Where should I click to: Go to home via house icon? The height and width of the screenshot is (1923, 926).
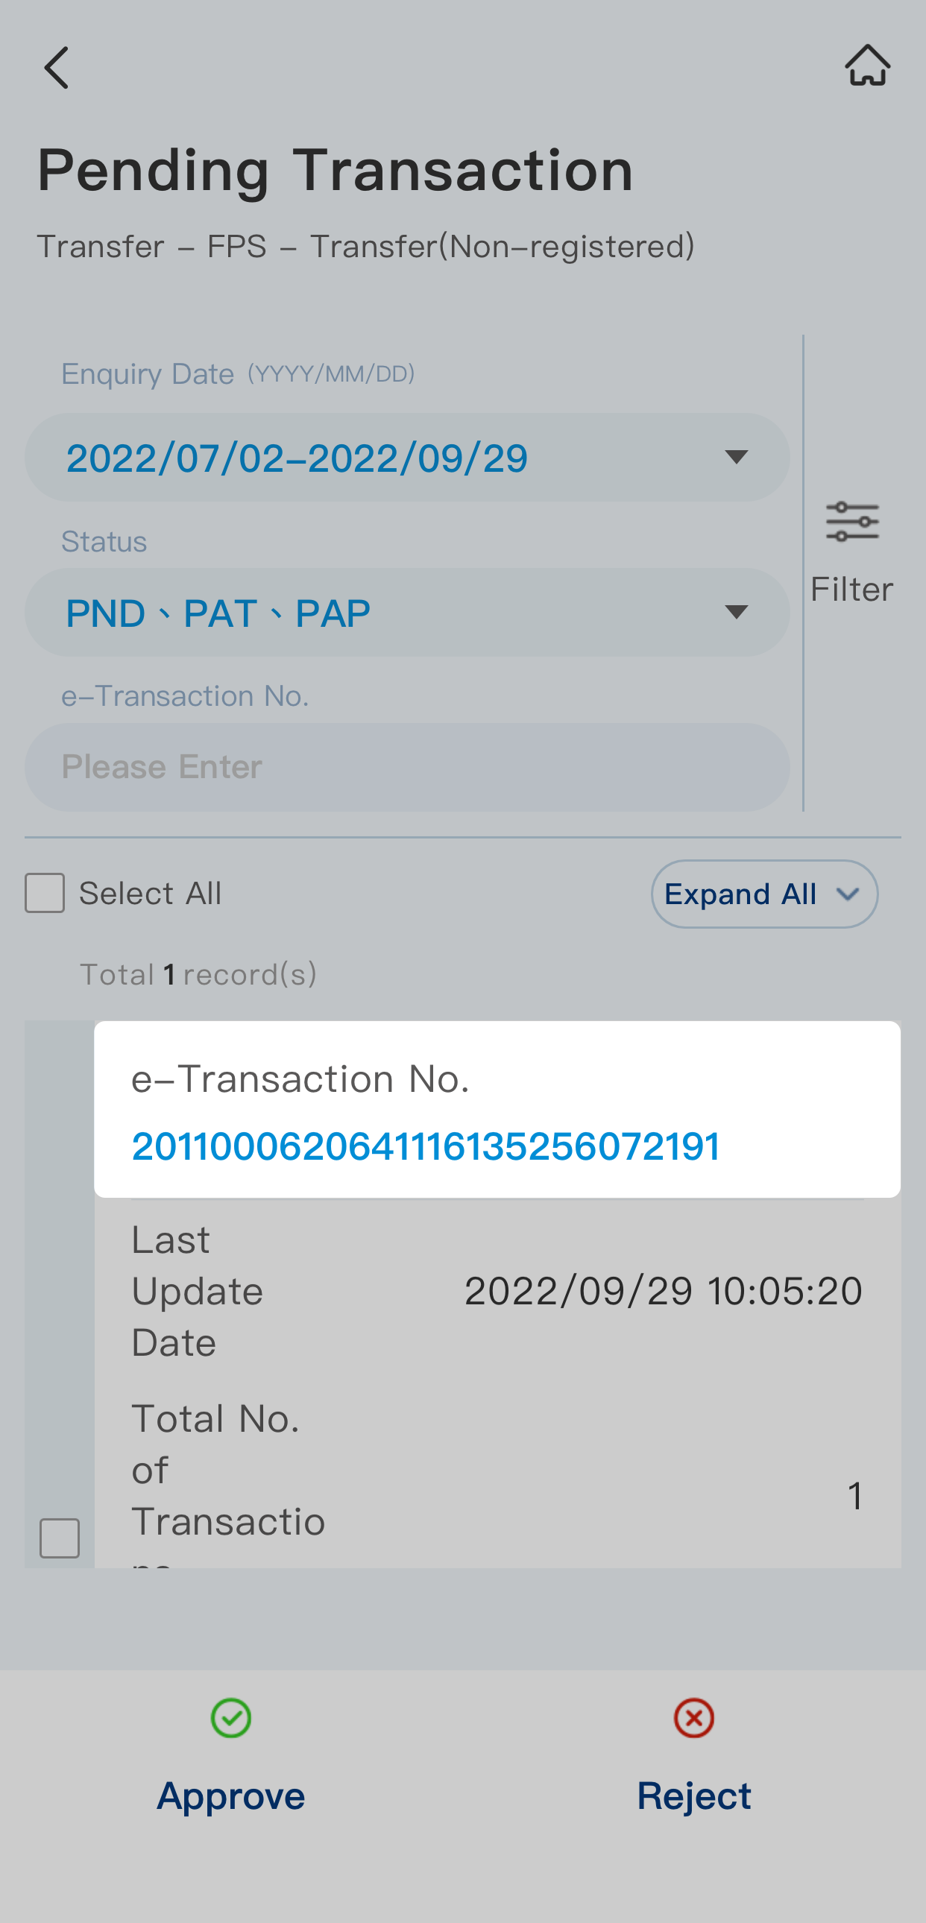tap(867, 66)
